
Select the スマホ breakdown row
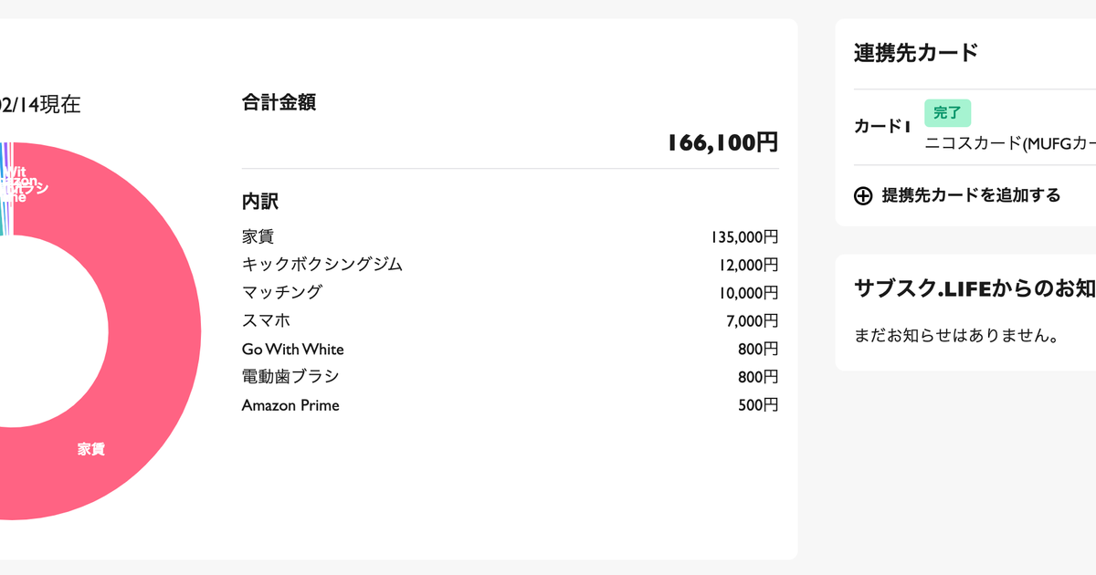(x=510, y=320)
